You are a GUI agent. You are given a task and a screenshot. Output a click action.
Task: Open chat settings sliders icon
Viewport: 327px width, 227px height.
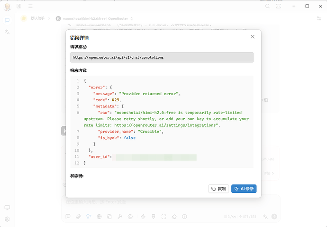(x=319, y=18)
